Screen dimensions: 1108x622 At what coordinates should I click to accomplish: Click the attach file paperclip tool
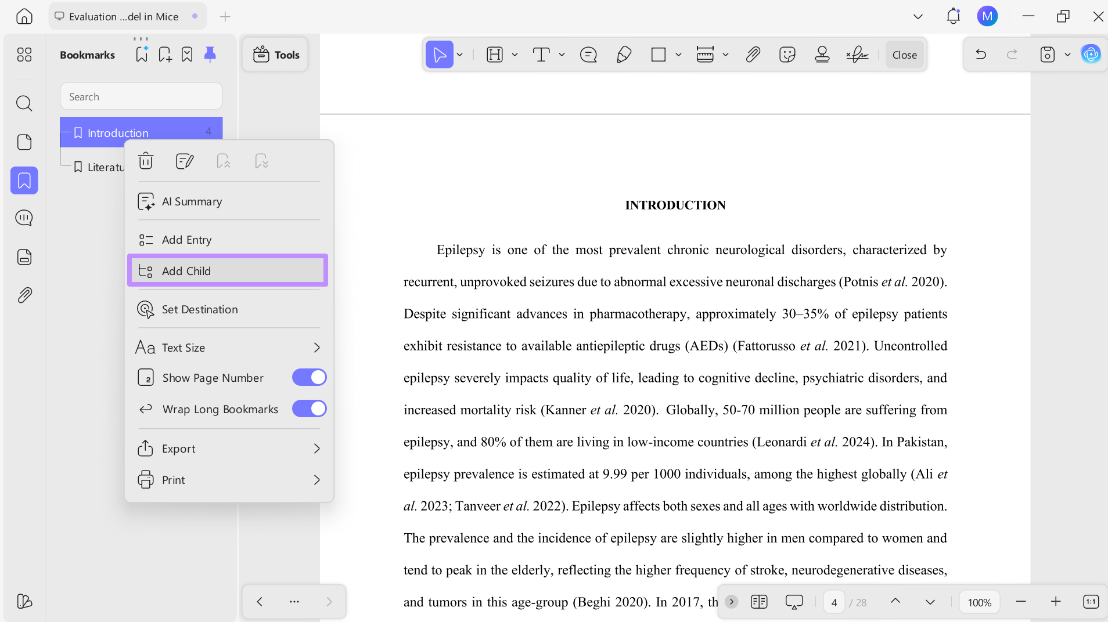[x=753, y=55]
